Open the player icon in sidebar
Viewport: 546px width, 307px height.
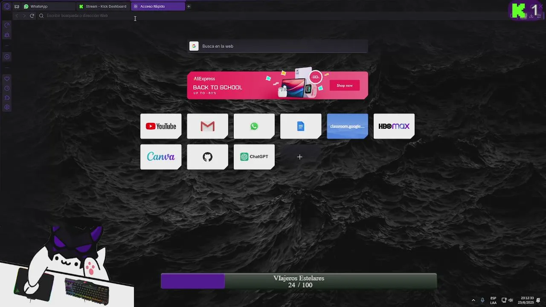[7, 57]
